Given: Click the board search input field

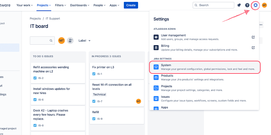Looking at the screenshot, I should click(x=42, y=41).
